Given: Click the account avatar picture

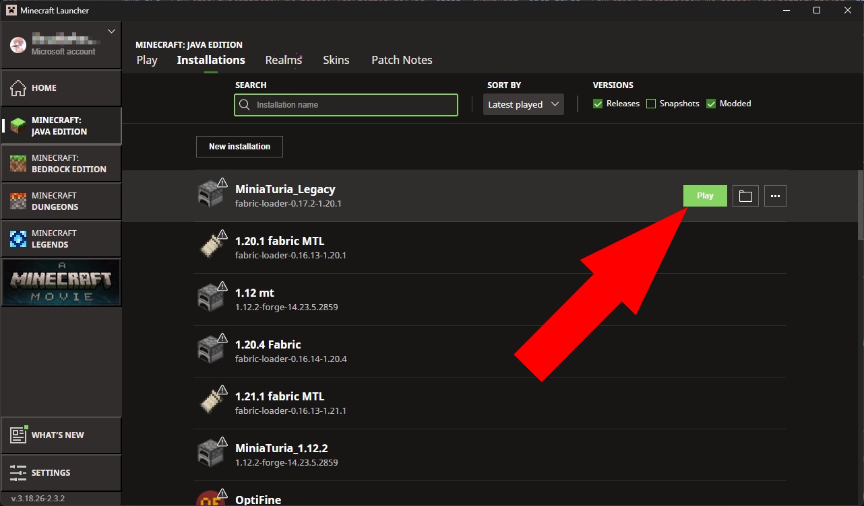Looking at the screenshot, I should pyautogui.click(x=18, y=45).
